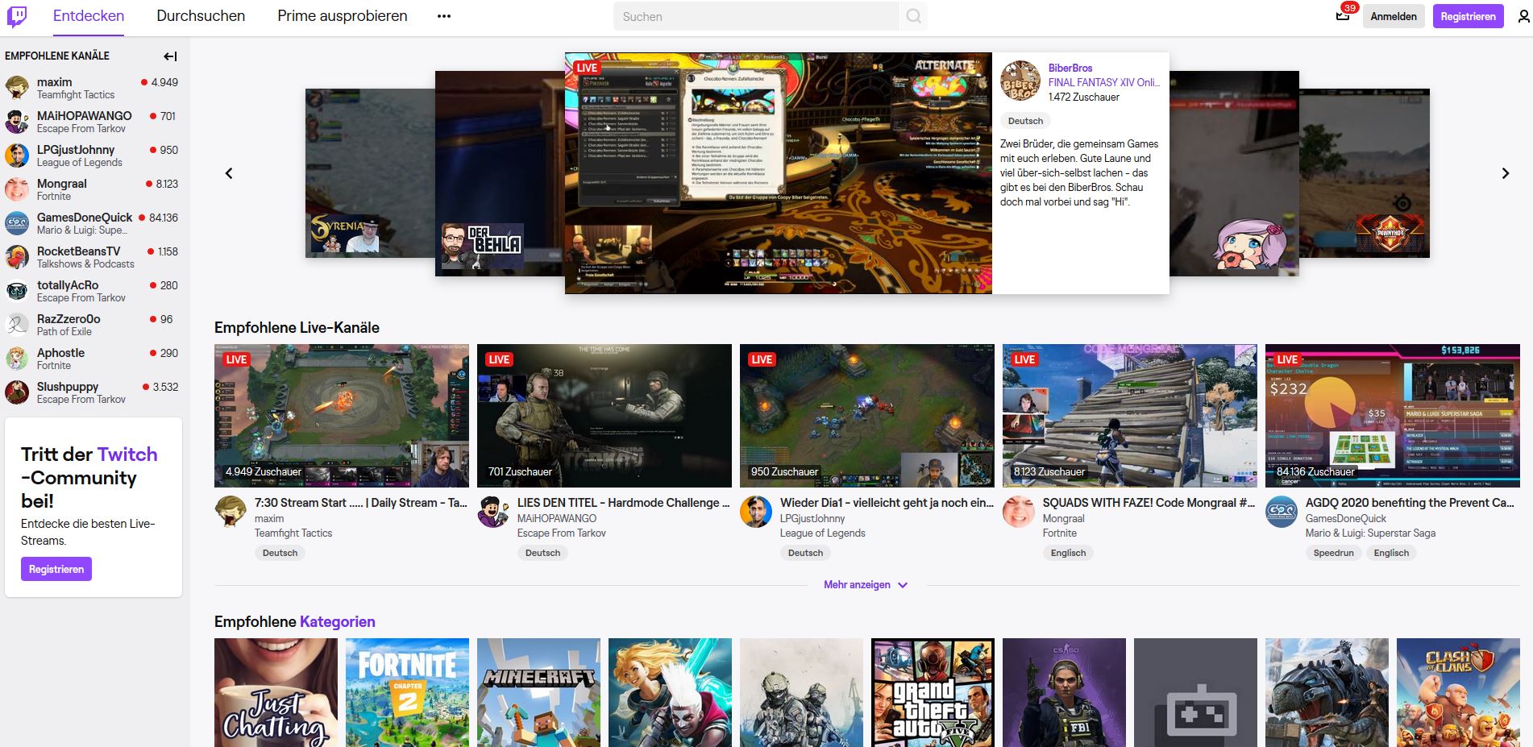Open the Entdecken tab
This screenshot has width=1533, height=747.
(89, 16)
